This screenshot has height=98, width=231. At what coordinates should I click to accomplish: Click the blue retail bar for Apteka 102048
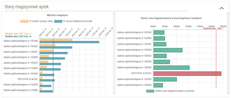pyautogui.click(x=69, y=42)
